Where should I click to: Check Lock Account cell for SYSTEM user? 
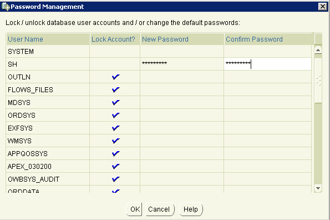(115, 51)
